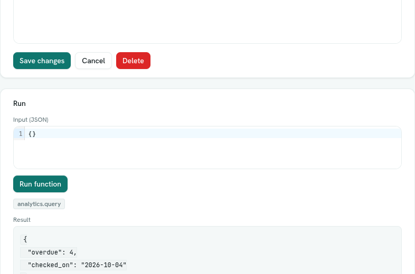Click the Input (JSON) label
The width and height of the screenshot is (415, 274).
pos(31,120)
